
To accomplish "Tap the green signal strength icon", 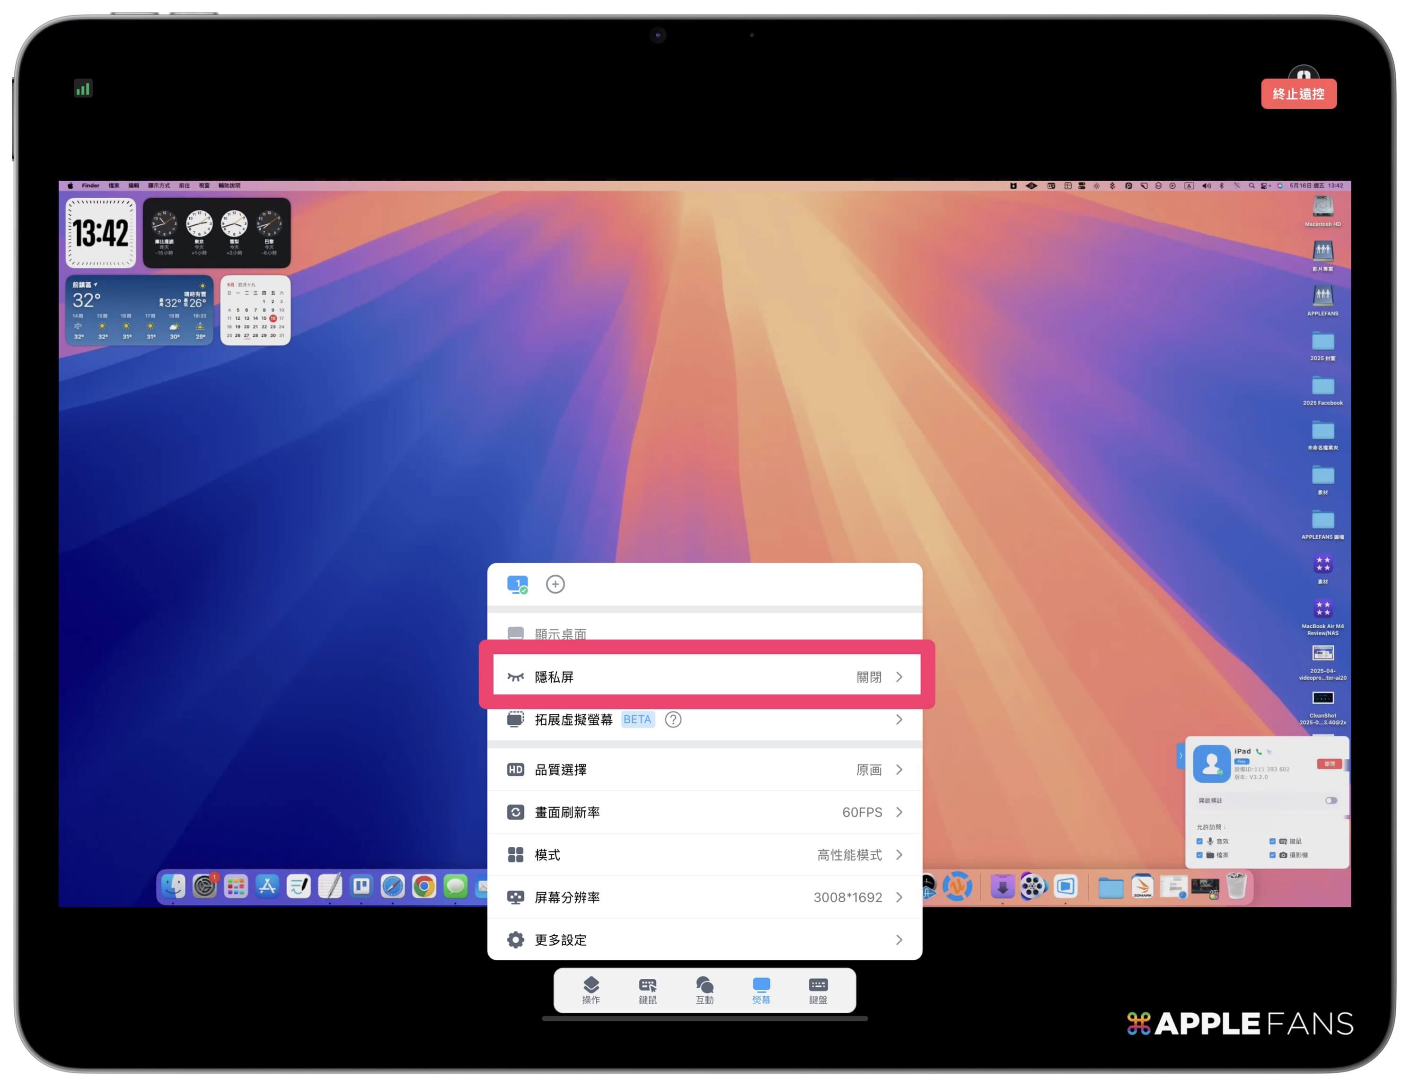I will tap(83, 89).
